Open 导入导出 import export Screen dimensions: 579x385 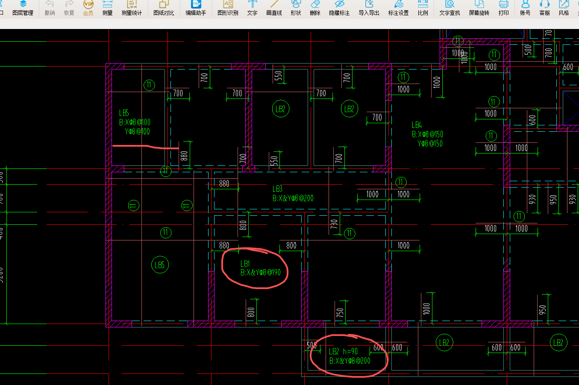pos(369,8)
